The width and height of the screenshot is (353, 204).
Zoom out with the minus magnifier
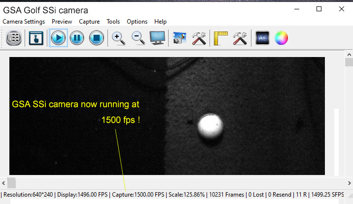click(138, 38)
